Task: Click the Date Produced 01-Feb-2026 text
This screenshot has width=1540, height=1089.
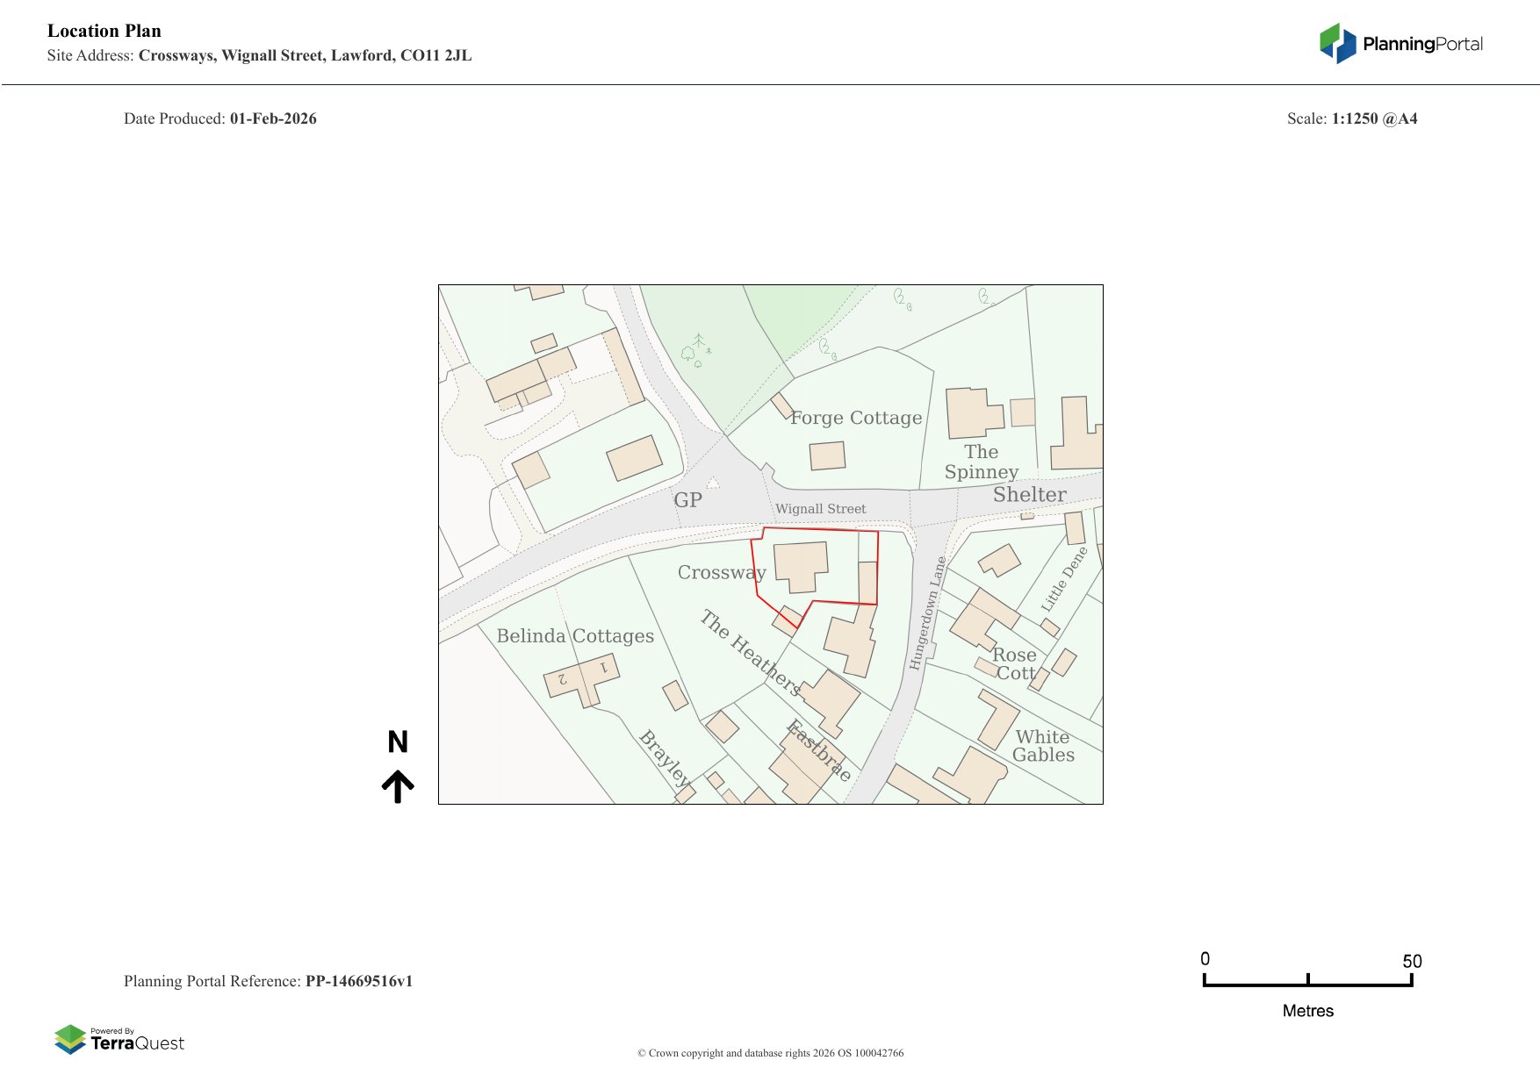Action: (220, 118)
